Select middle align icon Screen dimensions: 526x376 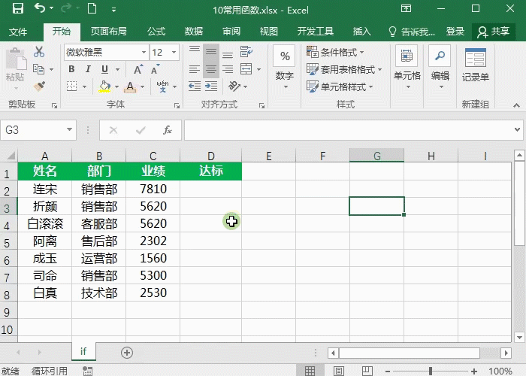(x=211, y=52)
